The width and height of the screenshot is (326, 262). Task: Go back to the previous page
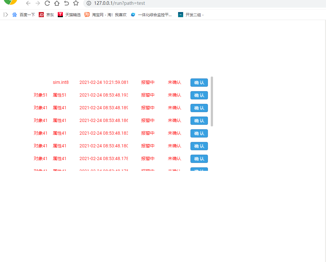click(28, 3)
